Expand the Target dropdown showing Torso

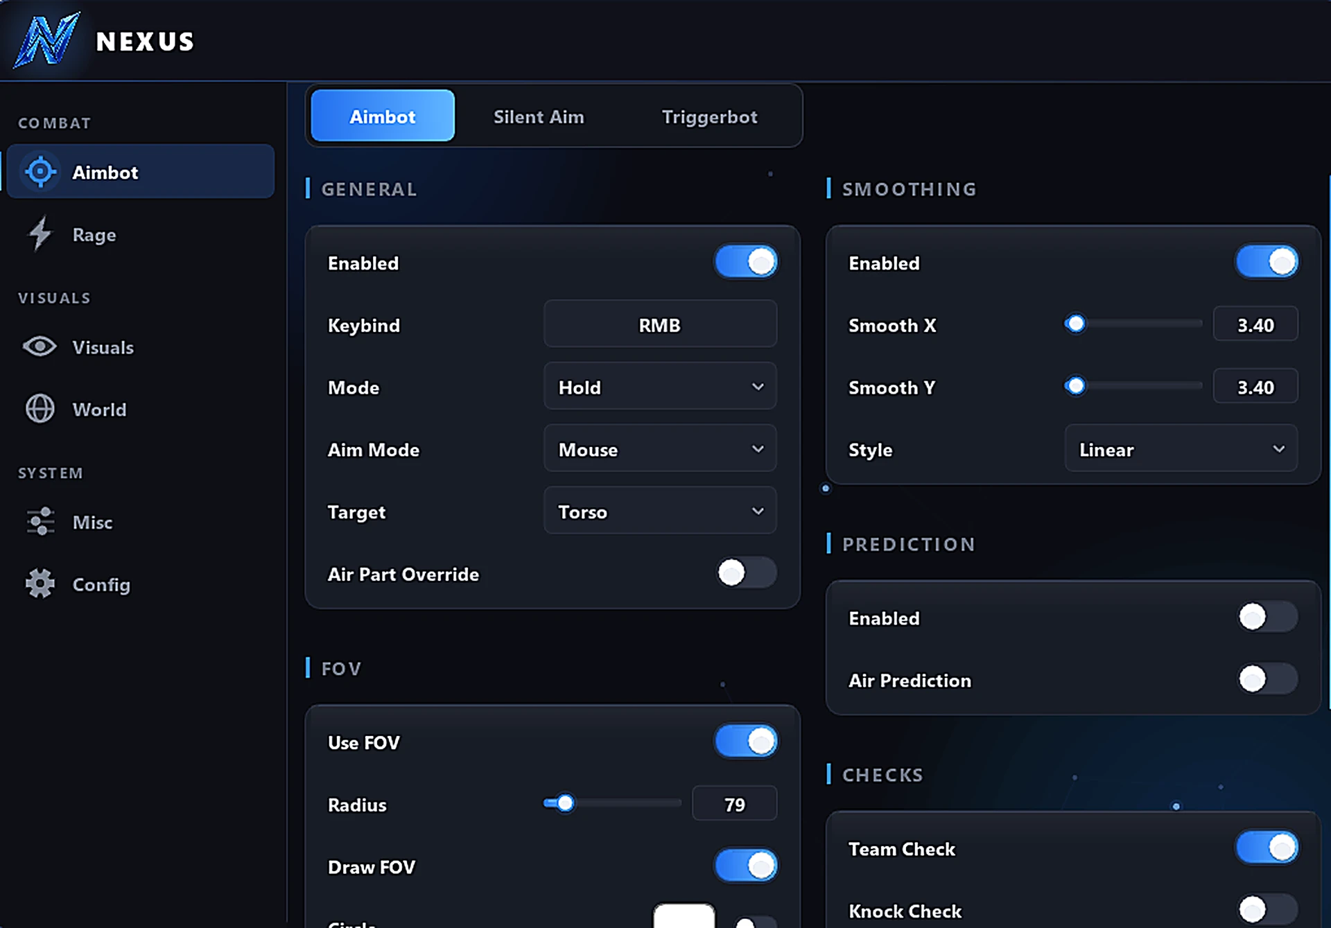660,511
